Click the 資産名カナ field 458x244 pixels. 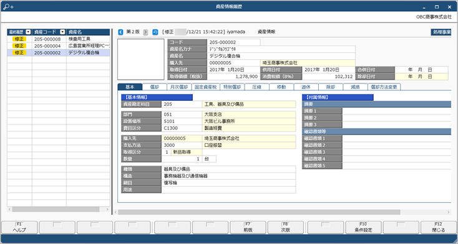[281, 49]
